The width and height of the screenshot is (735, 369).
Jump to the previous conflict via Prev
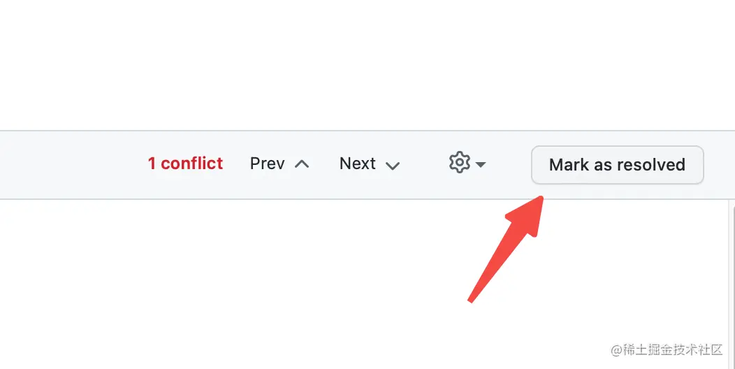279,164
